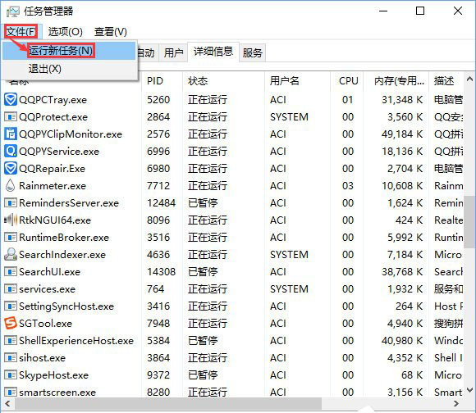Click the SkypeHost.exe icon
The width and height of the screenshot is (476, 413).
click(x=11, y=375)
